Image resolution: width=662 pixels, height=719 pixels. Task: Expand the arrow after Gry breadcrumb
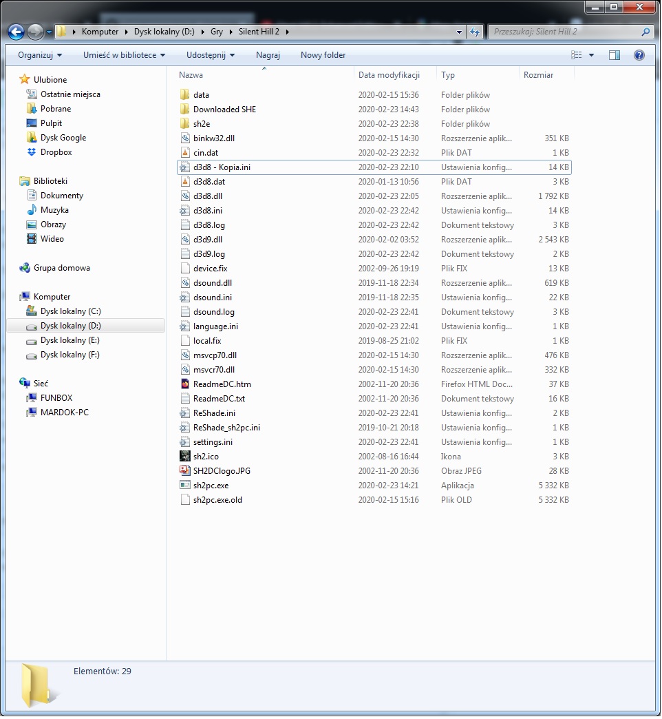click(231, 32)
